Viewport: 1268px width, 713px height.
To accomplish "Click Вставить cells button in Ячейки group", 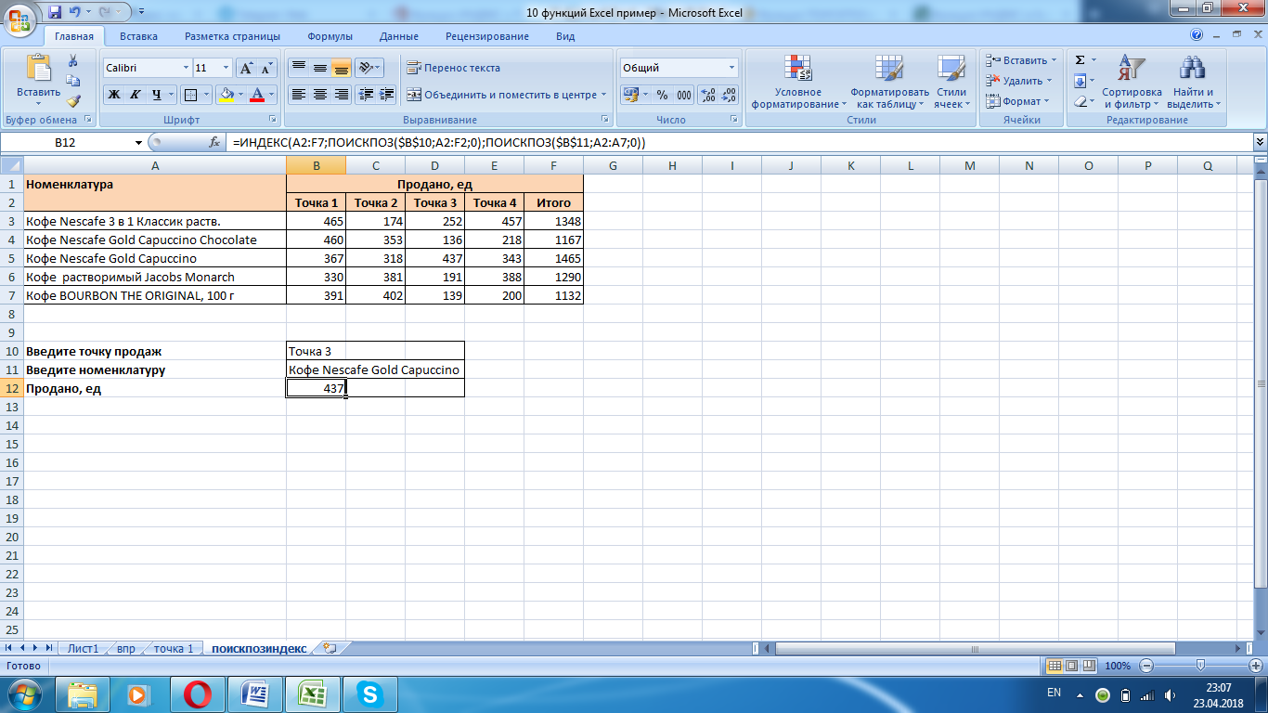I will [x=1020, y=60].
